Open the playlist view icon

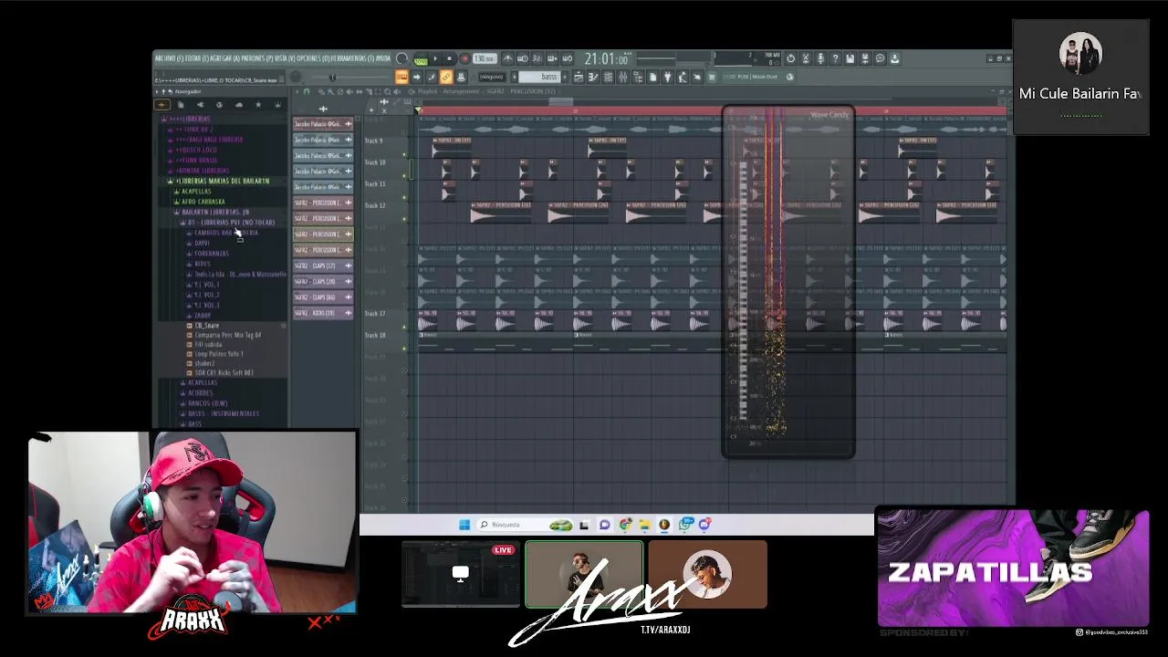[579, 77]
